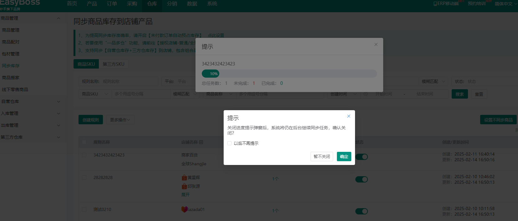
Task: Open the 简体中文 language dropdown
Action: [506, 4]
